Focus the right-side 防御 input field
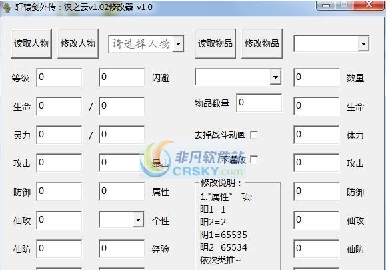 click(x=316, y=191)
